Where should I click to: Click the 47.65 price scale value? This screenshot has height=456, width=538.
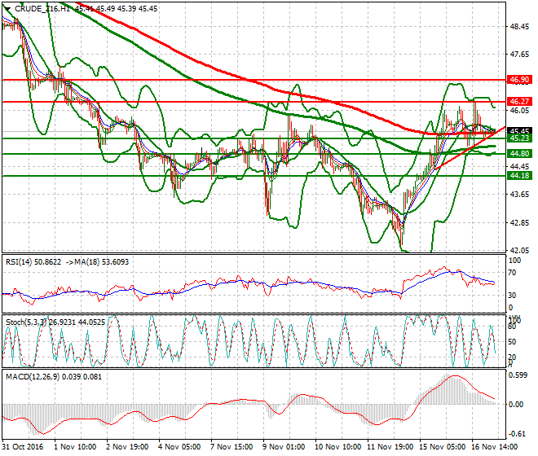(x=519, y=55)
